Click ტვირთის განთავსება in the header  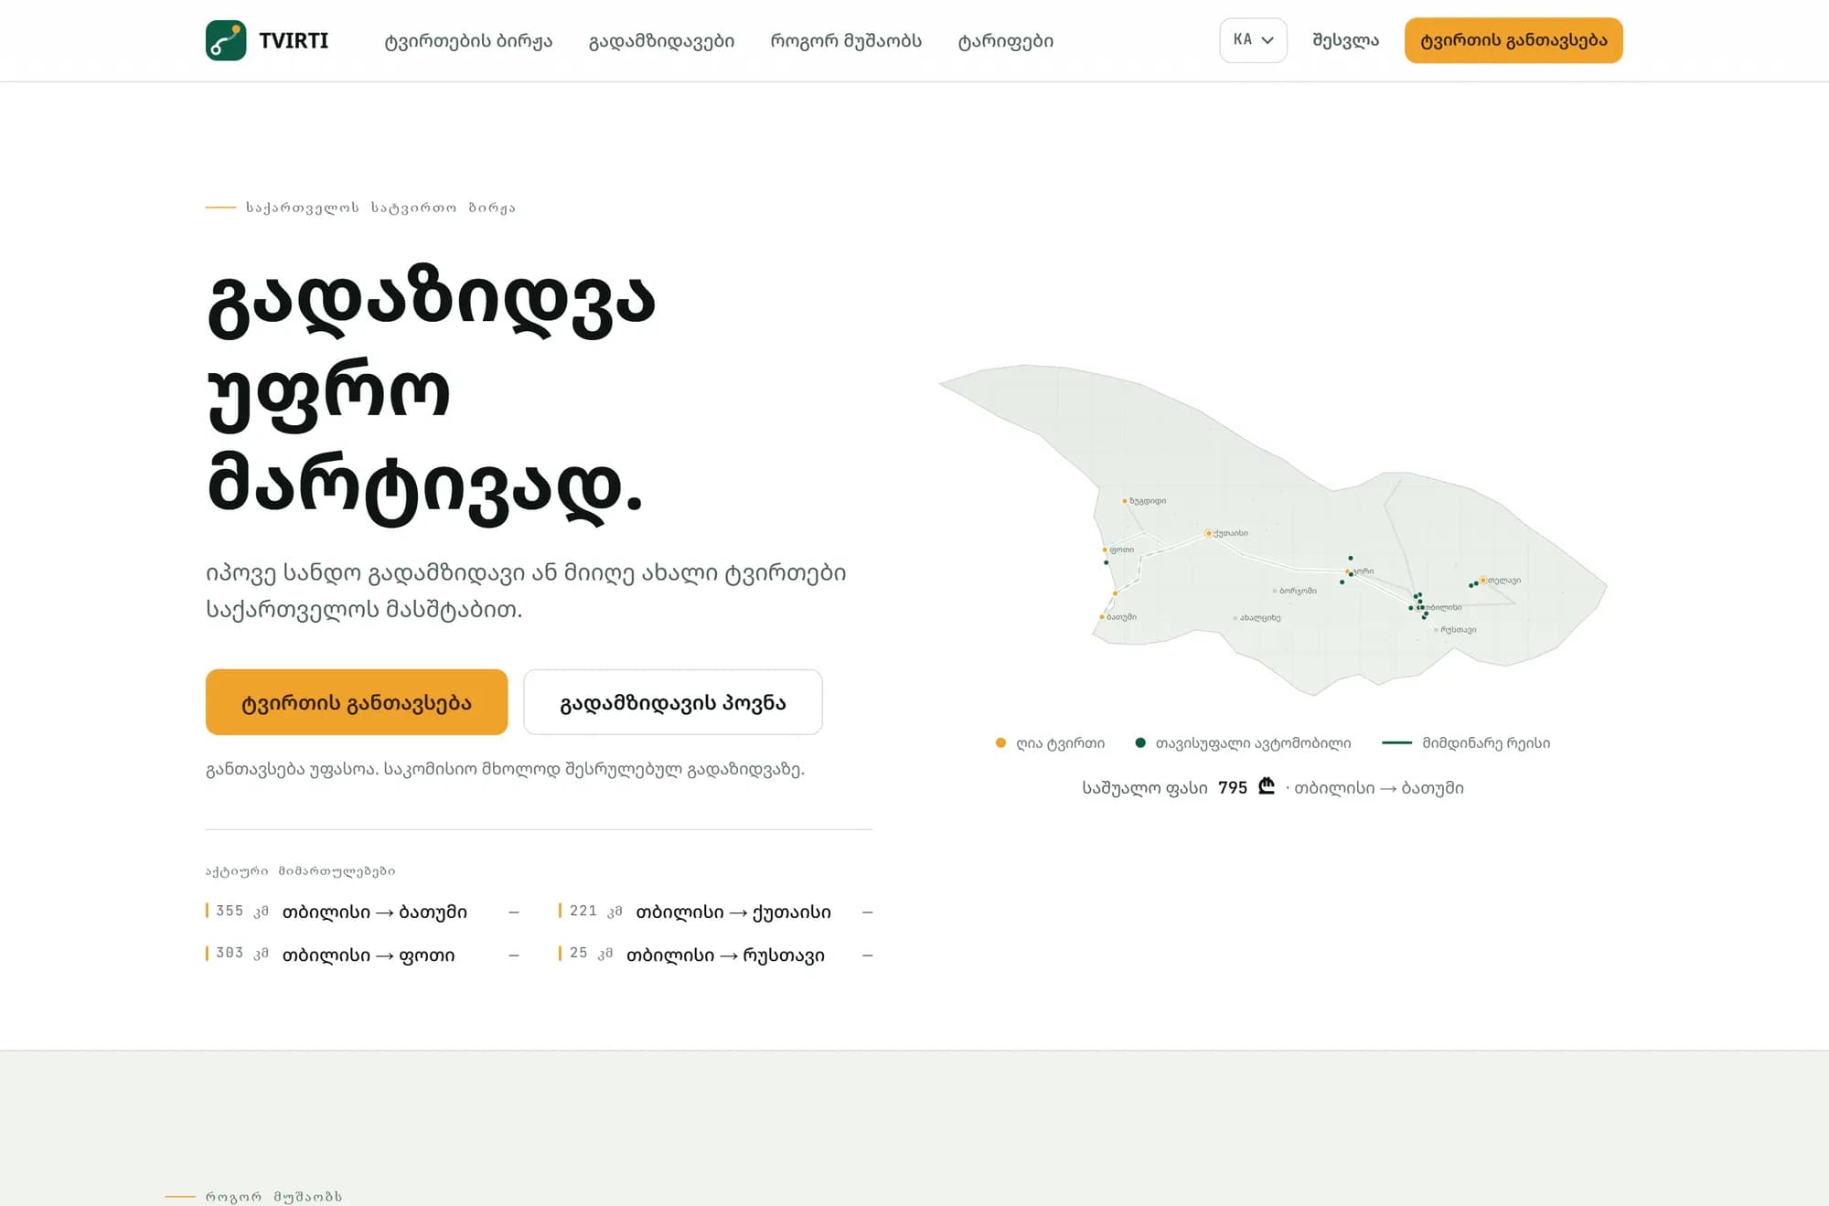click(1513, 40)
